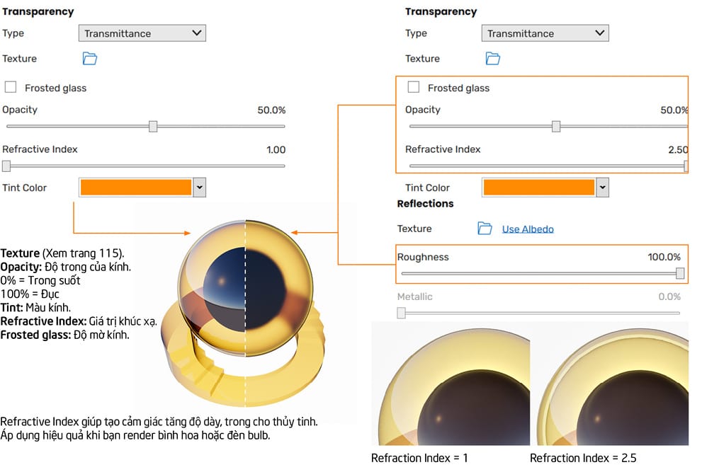This screenshot has width=702, height=472.
Task: Click left Opacity slider handle
Action: click(x=153, y=127)
